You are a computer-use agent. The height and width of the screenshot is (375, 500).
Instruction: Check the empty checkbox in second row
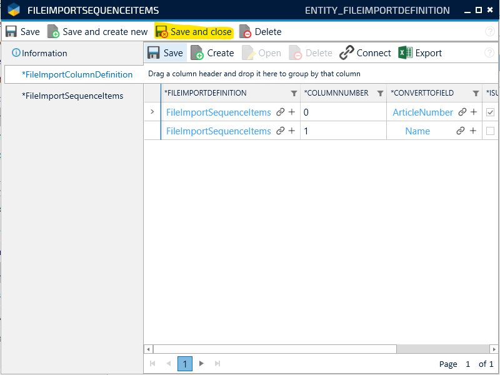(491, 131)
